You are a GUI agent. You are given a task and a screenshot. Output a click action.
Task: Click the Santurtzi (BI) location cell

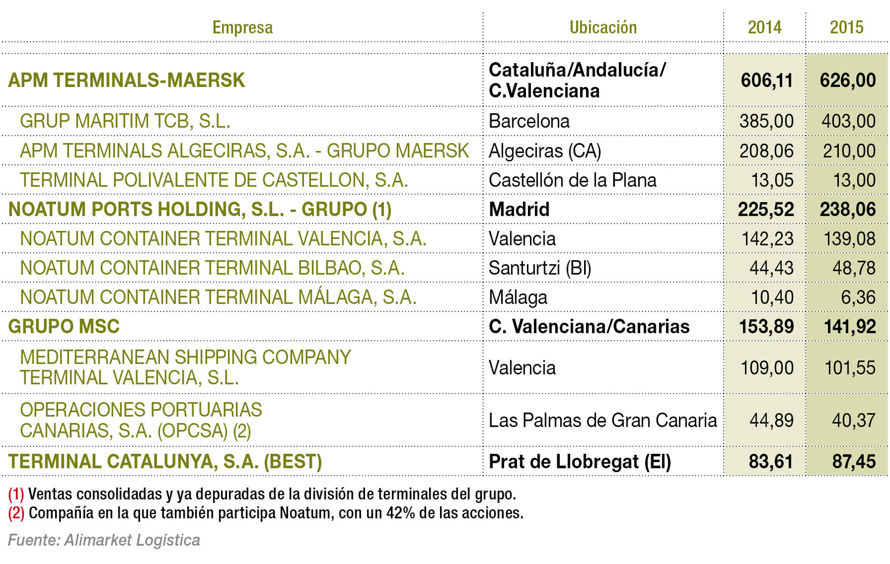pos(540,268)
